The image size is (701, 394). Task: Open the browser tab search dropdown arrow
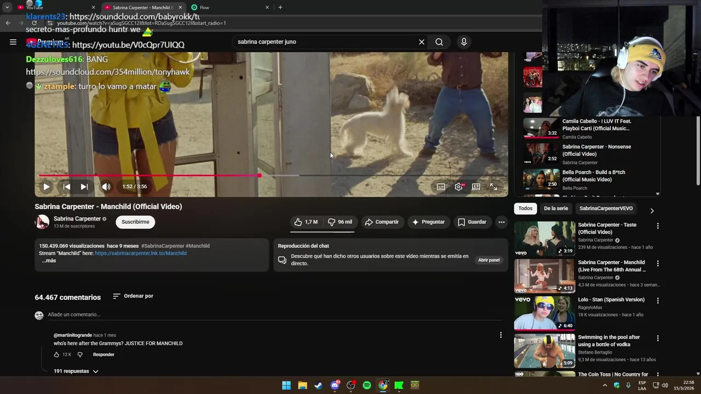[x=7, y=8]
